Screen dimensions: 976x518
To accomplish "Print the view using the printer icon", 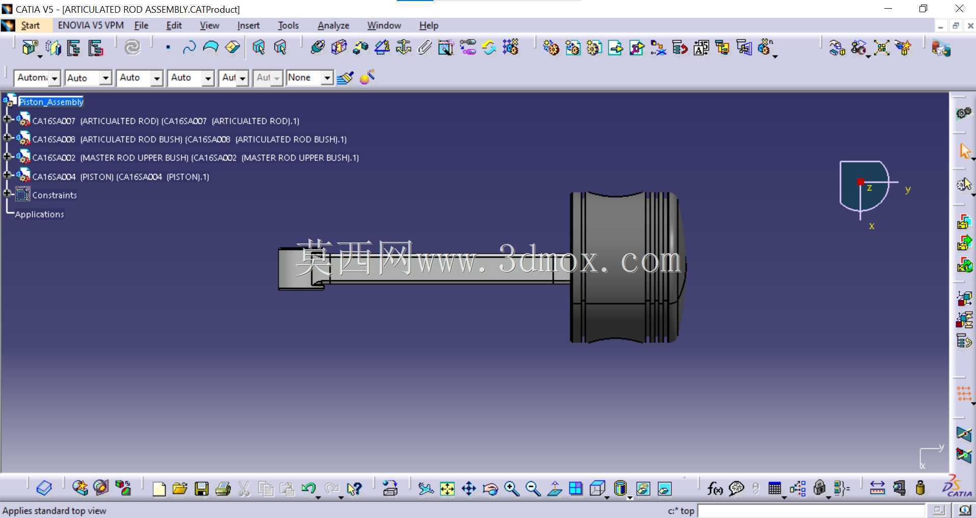I will point(223,489).
